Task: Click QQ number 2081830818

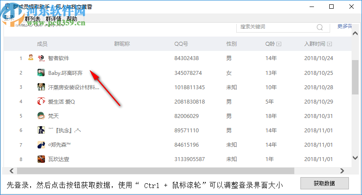Action: point(190,102)
